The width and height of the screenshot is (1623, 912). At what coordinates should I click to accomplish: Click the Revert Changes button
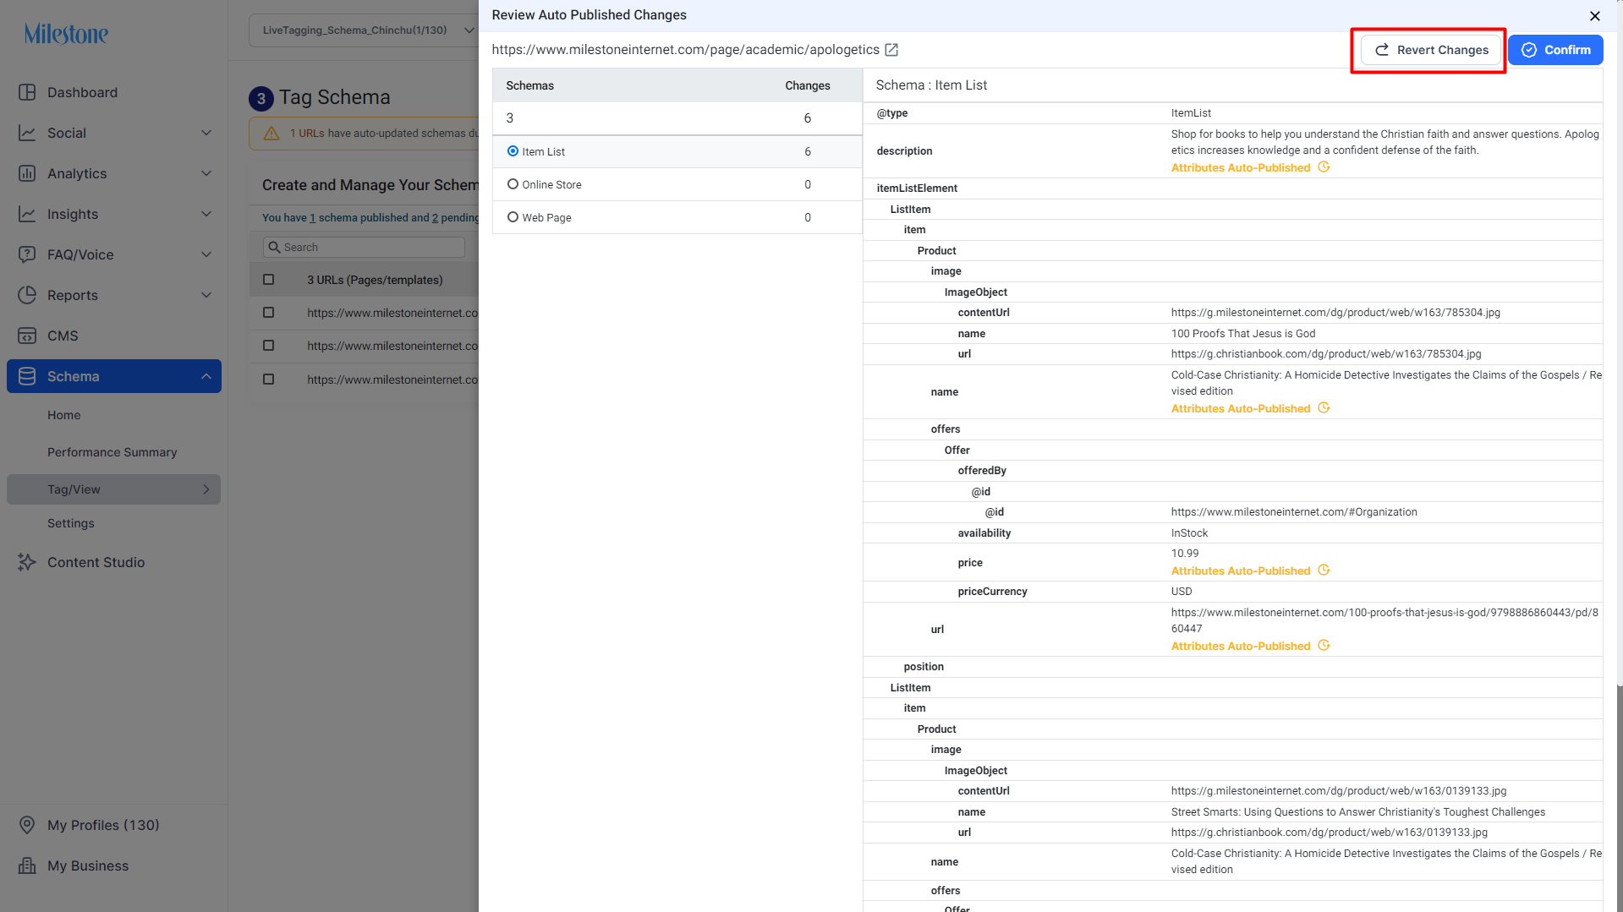point(1431,50)
